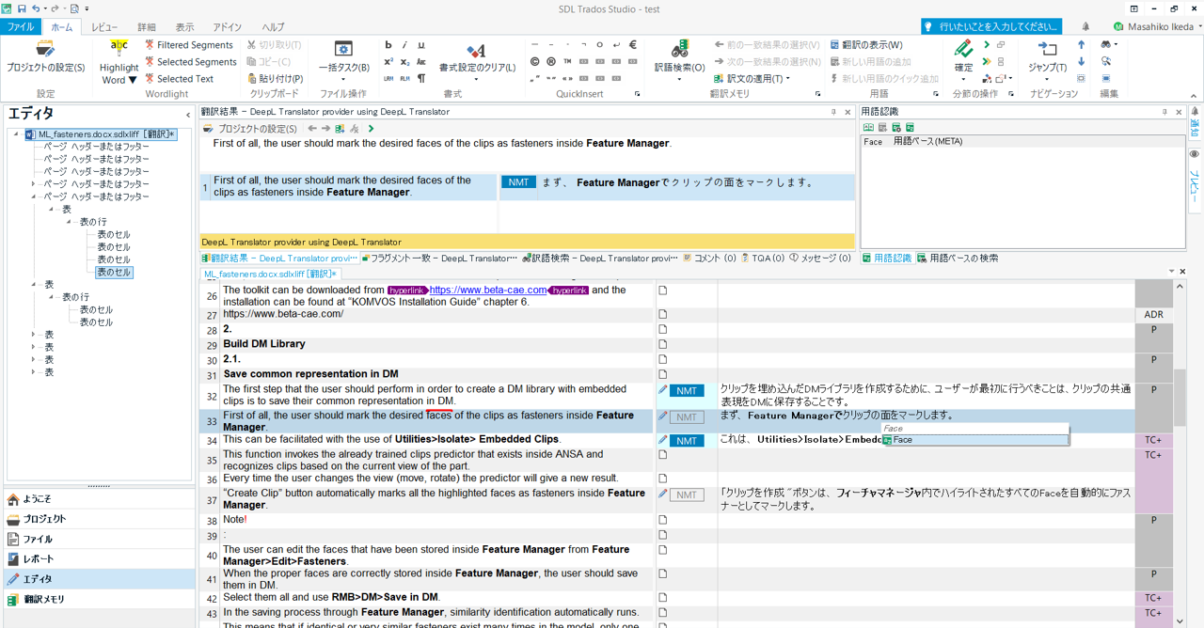Insert the copyright symbol from QuickInsert

(x=534, y=62)
